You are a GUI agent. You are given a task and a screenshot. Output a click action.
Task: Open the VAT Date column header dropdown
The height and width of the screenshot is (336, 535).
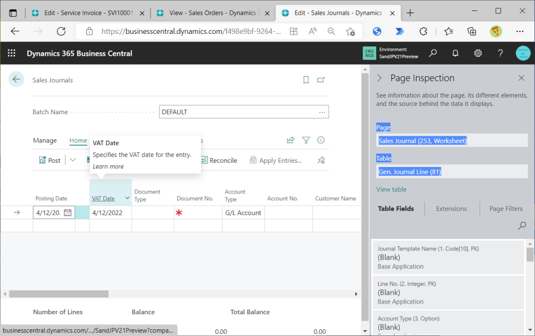[127, 198]
